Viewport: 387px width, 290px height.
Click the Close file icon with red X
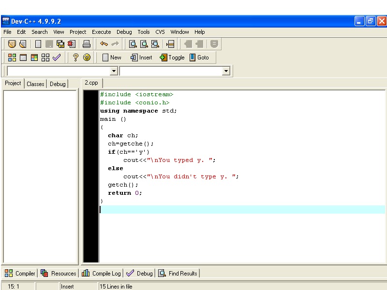click(72, 44)
